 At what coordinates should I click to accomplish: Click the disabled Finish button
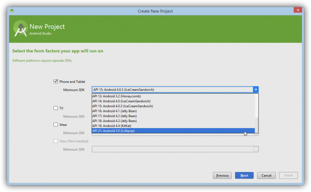(288, 175)
